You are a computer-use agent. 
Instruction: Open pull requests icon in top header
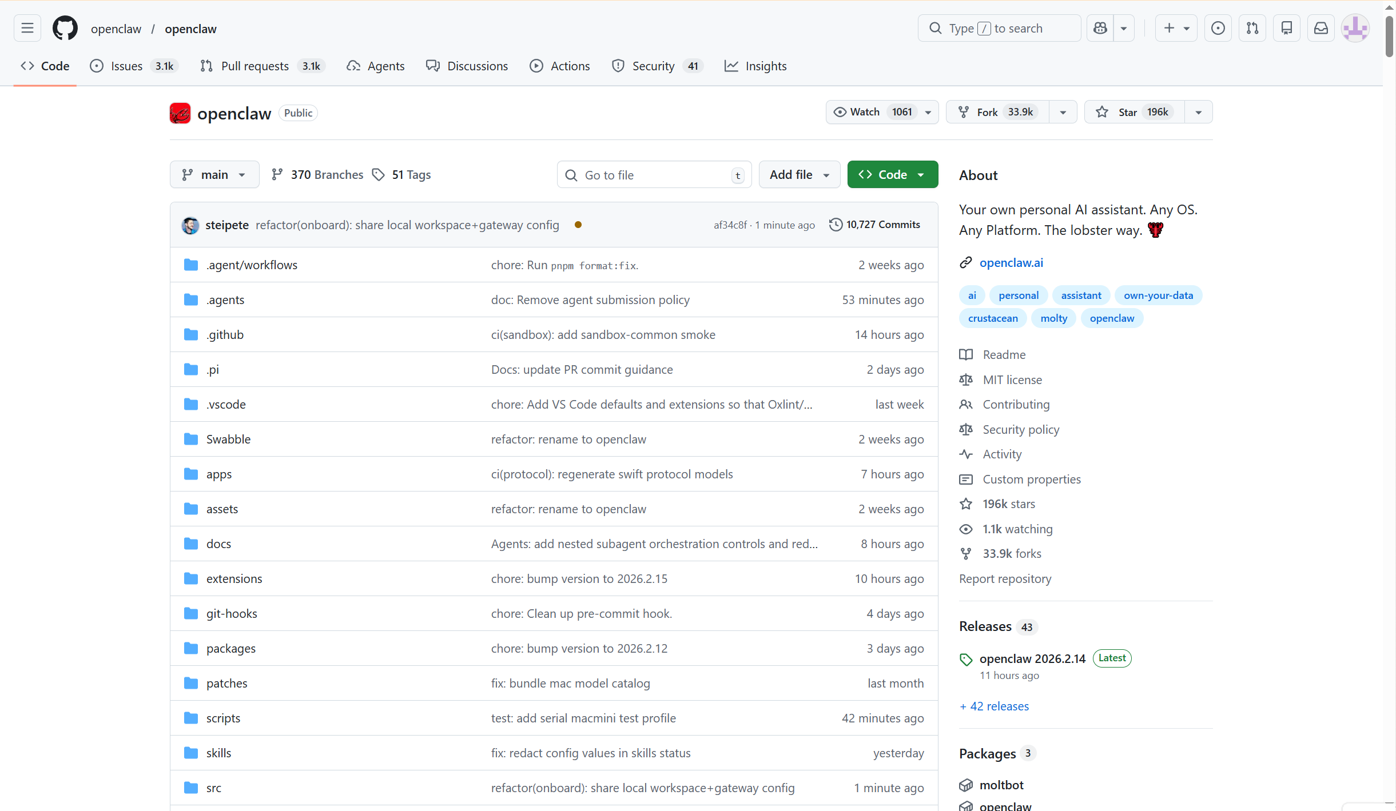pos(1252,28)
